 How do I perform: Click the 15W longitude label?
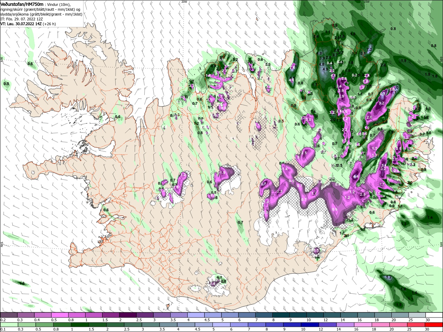(367, 2)
